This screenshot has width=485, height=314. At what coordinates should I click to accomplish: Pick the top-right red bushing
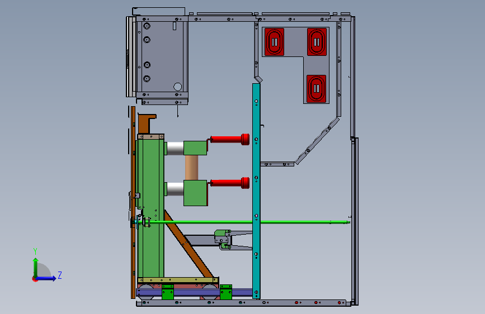pos(317,42)
